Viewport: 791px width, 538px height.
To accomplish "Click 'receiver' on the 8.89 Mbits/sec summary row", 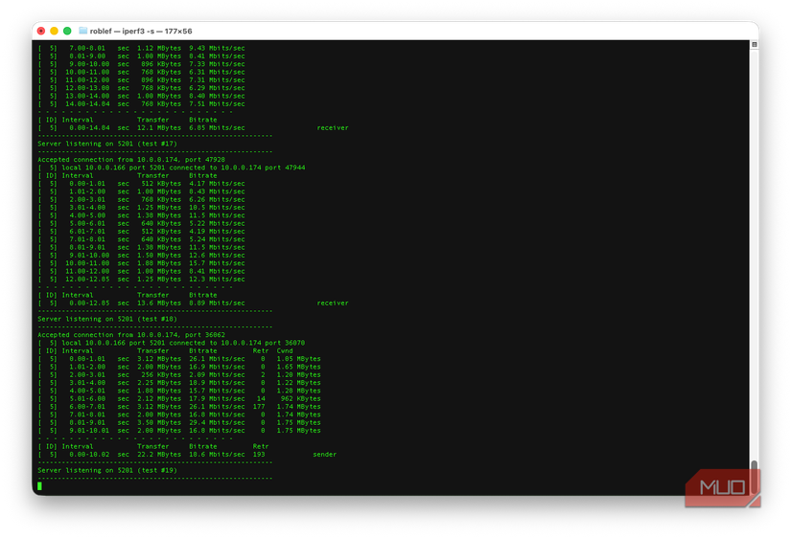I will point(333,303).
